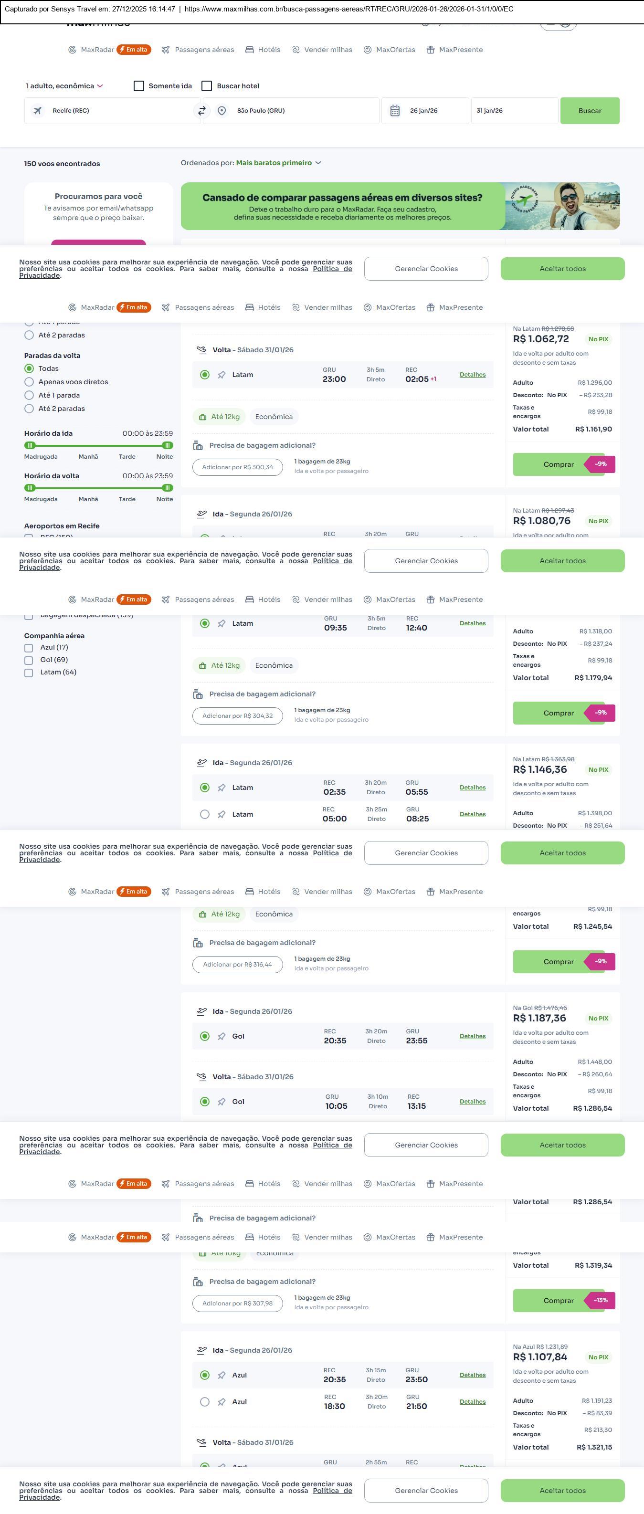Click the pin icon next to Latam 23:00 flight

[222, 375]
